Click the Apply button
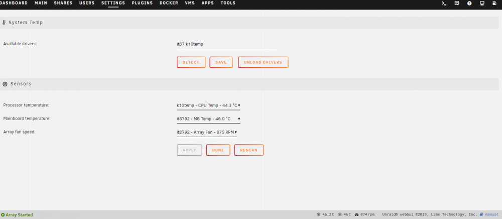Image resolution: width=502 pixels, height=219 pixels. [x=189, y=150]
